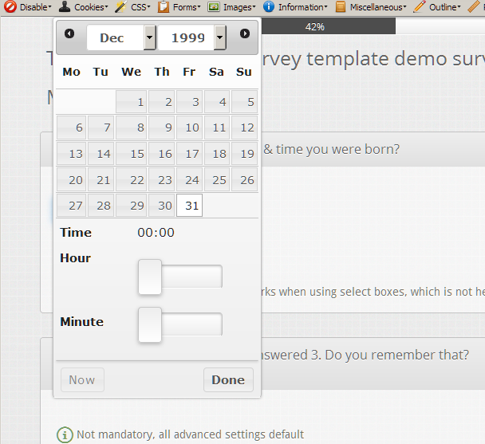Image resolution: width=485 pixels, height=444 pixels.
Task: Open the Miscellaneous toolbar menu
Action: point(373,7)
